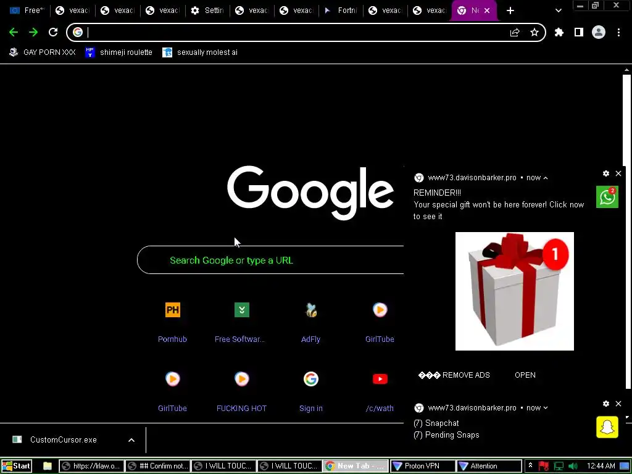The width and height of the screenshot is (632, 474).
Task: Switch to the Settin tab
Action: pyautogui.click(x=208, y=10)
